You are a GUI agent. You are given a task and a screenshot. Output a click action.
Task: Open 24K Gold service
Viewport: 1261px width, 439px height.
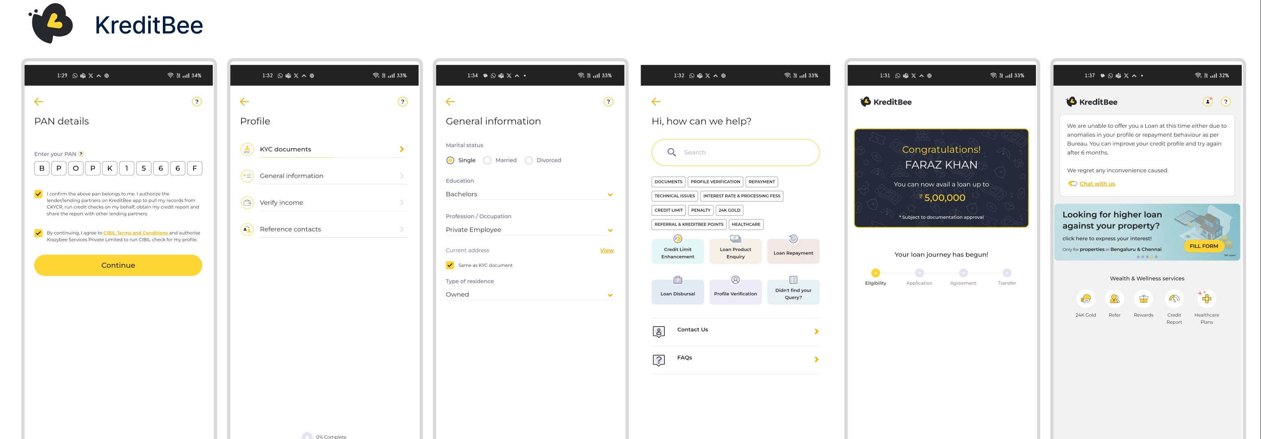pyautogui.click(x=1085, y=299)
